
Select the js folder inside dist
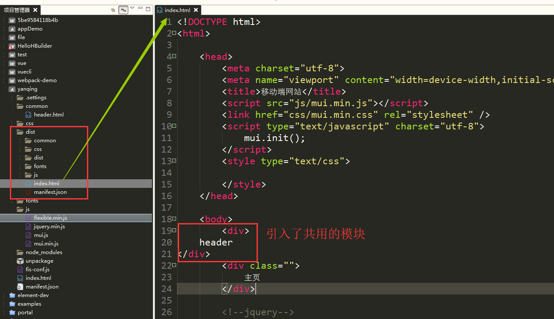[36, 175]
